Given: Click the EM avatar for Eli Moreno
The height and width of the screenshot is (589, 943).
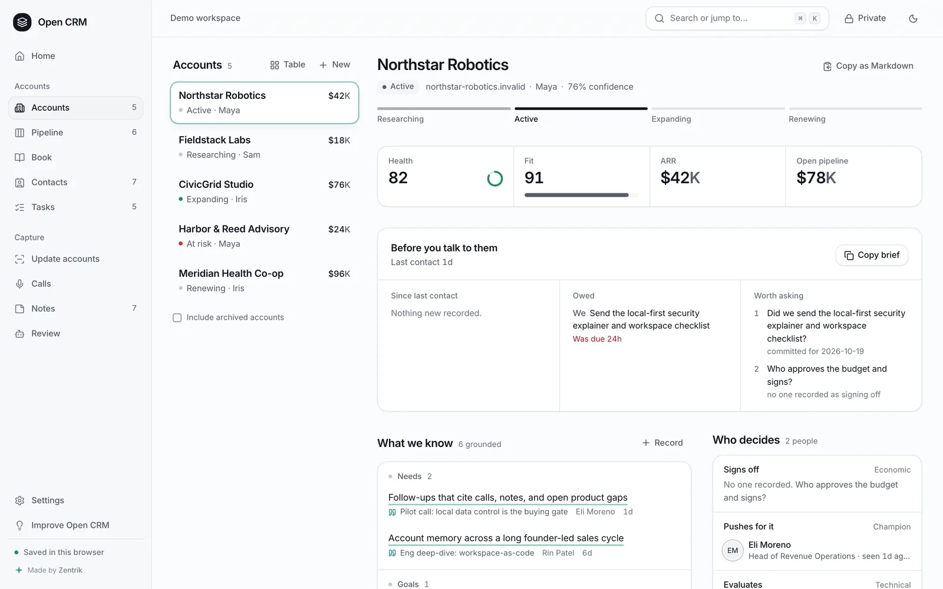Looking at the screenshot, I should pos(733,551).
